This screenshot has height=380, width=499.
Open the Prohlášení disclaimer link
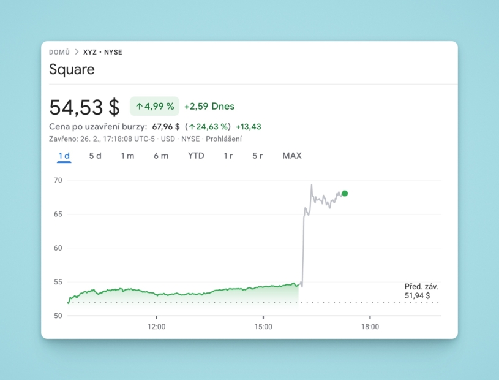tap(223, 139)
